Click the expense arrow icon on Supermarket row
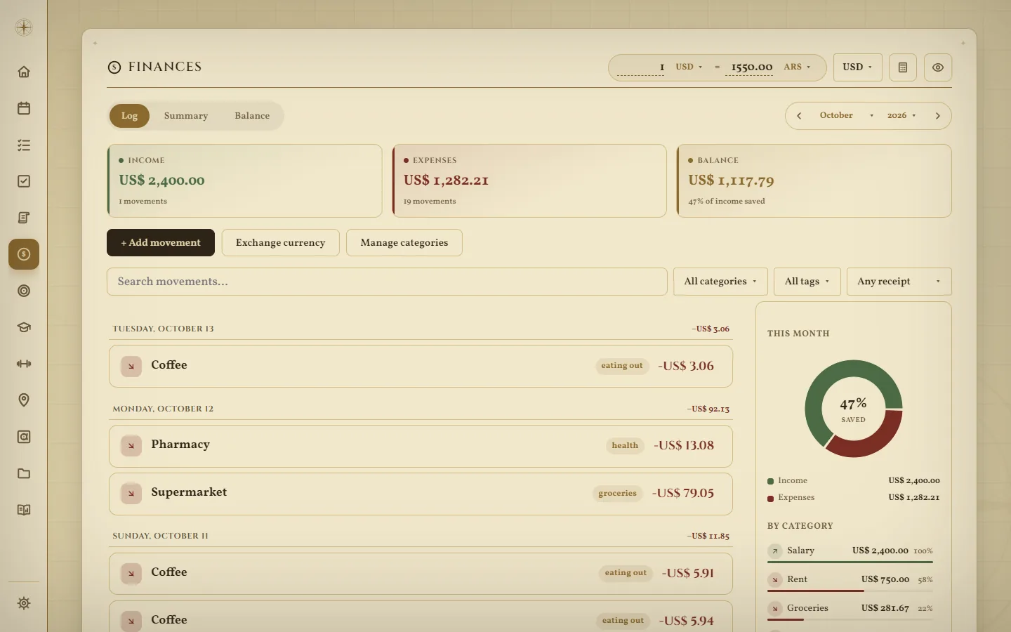Viewport: 1011px width, 632px height. click(x=131, y=494)
